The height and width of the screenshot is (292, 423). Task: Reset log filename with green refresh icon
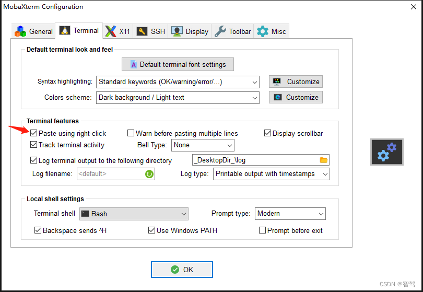149,174
